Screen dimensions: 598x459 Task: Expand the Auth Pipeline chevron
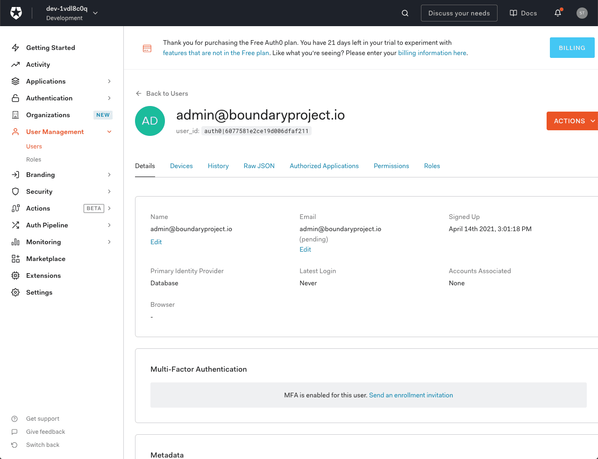pos(109,225)
